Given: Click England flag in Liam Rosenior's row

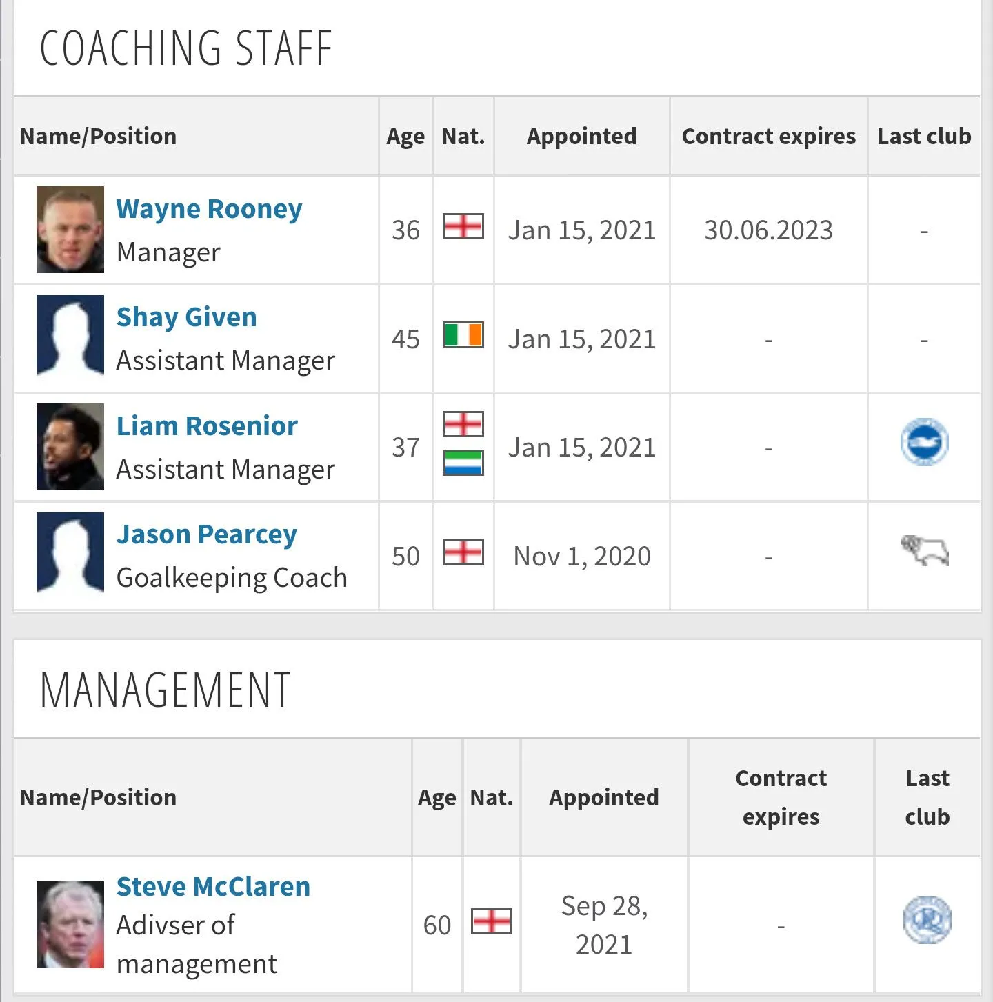Looking at the screenshot, I should tap(463, 424).
